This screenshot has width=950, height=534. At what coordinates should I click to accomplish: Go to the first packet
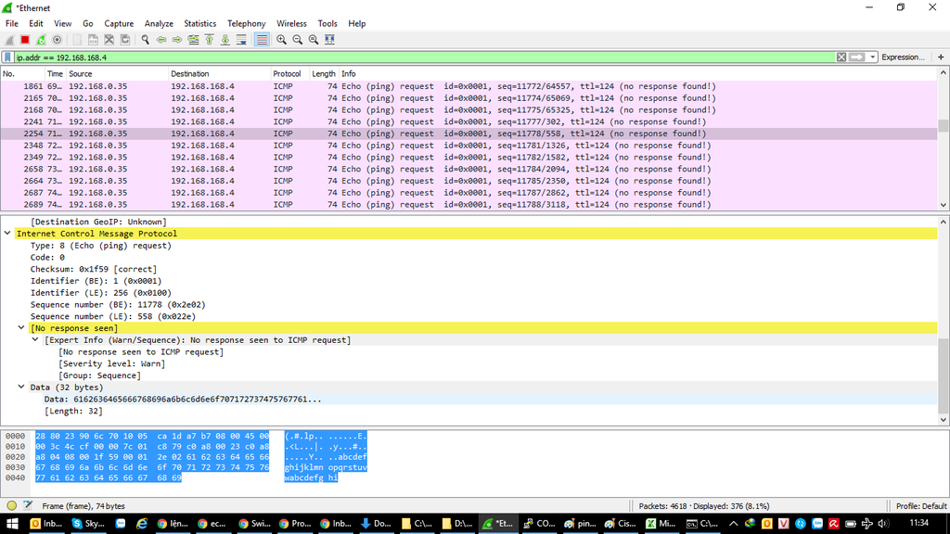coord(210,40)
